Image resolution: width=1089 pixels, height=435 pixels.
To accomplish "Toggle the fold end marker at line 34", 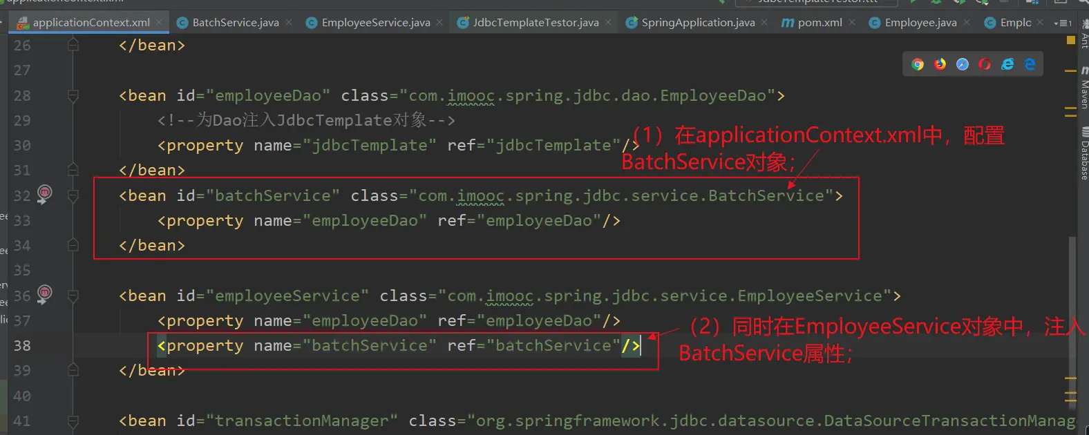I will [x=73, y=246].
